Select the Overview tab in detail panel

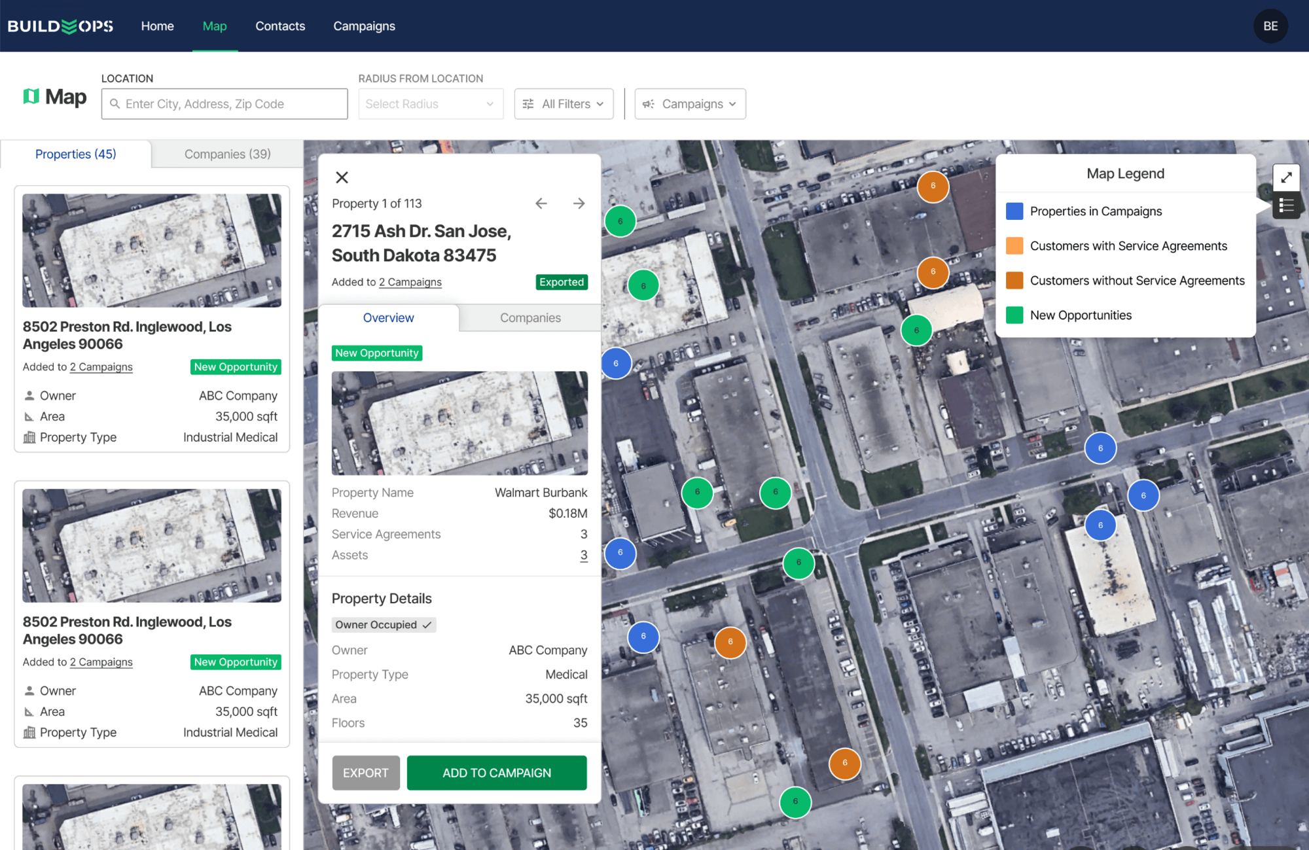tap(389, 318)
